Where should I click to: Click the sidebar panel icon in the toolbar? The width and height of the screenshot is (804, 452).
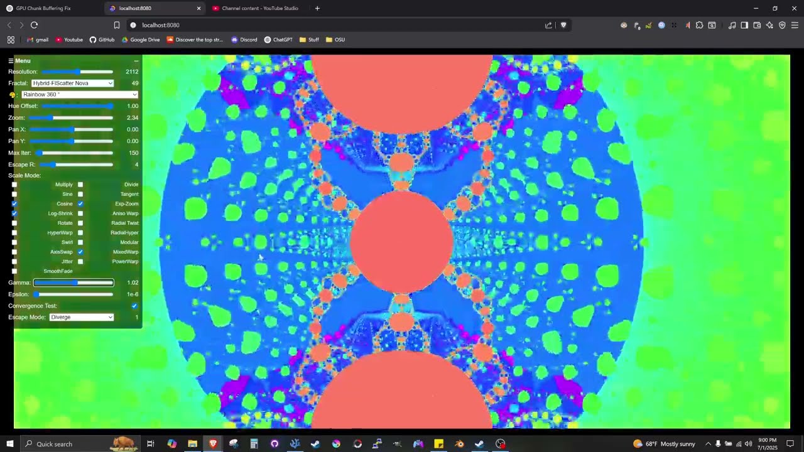(744, 25)
